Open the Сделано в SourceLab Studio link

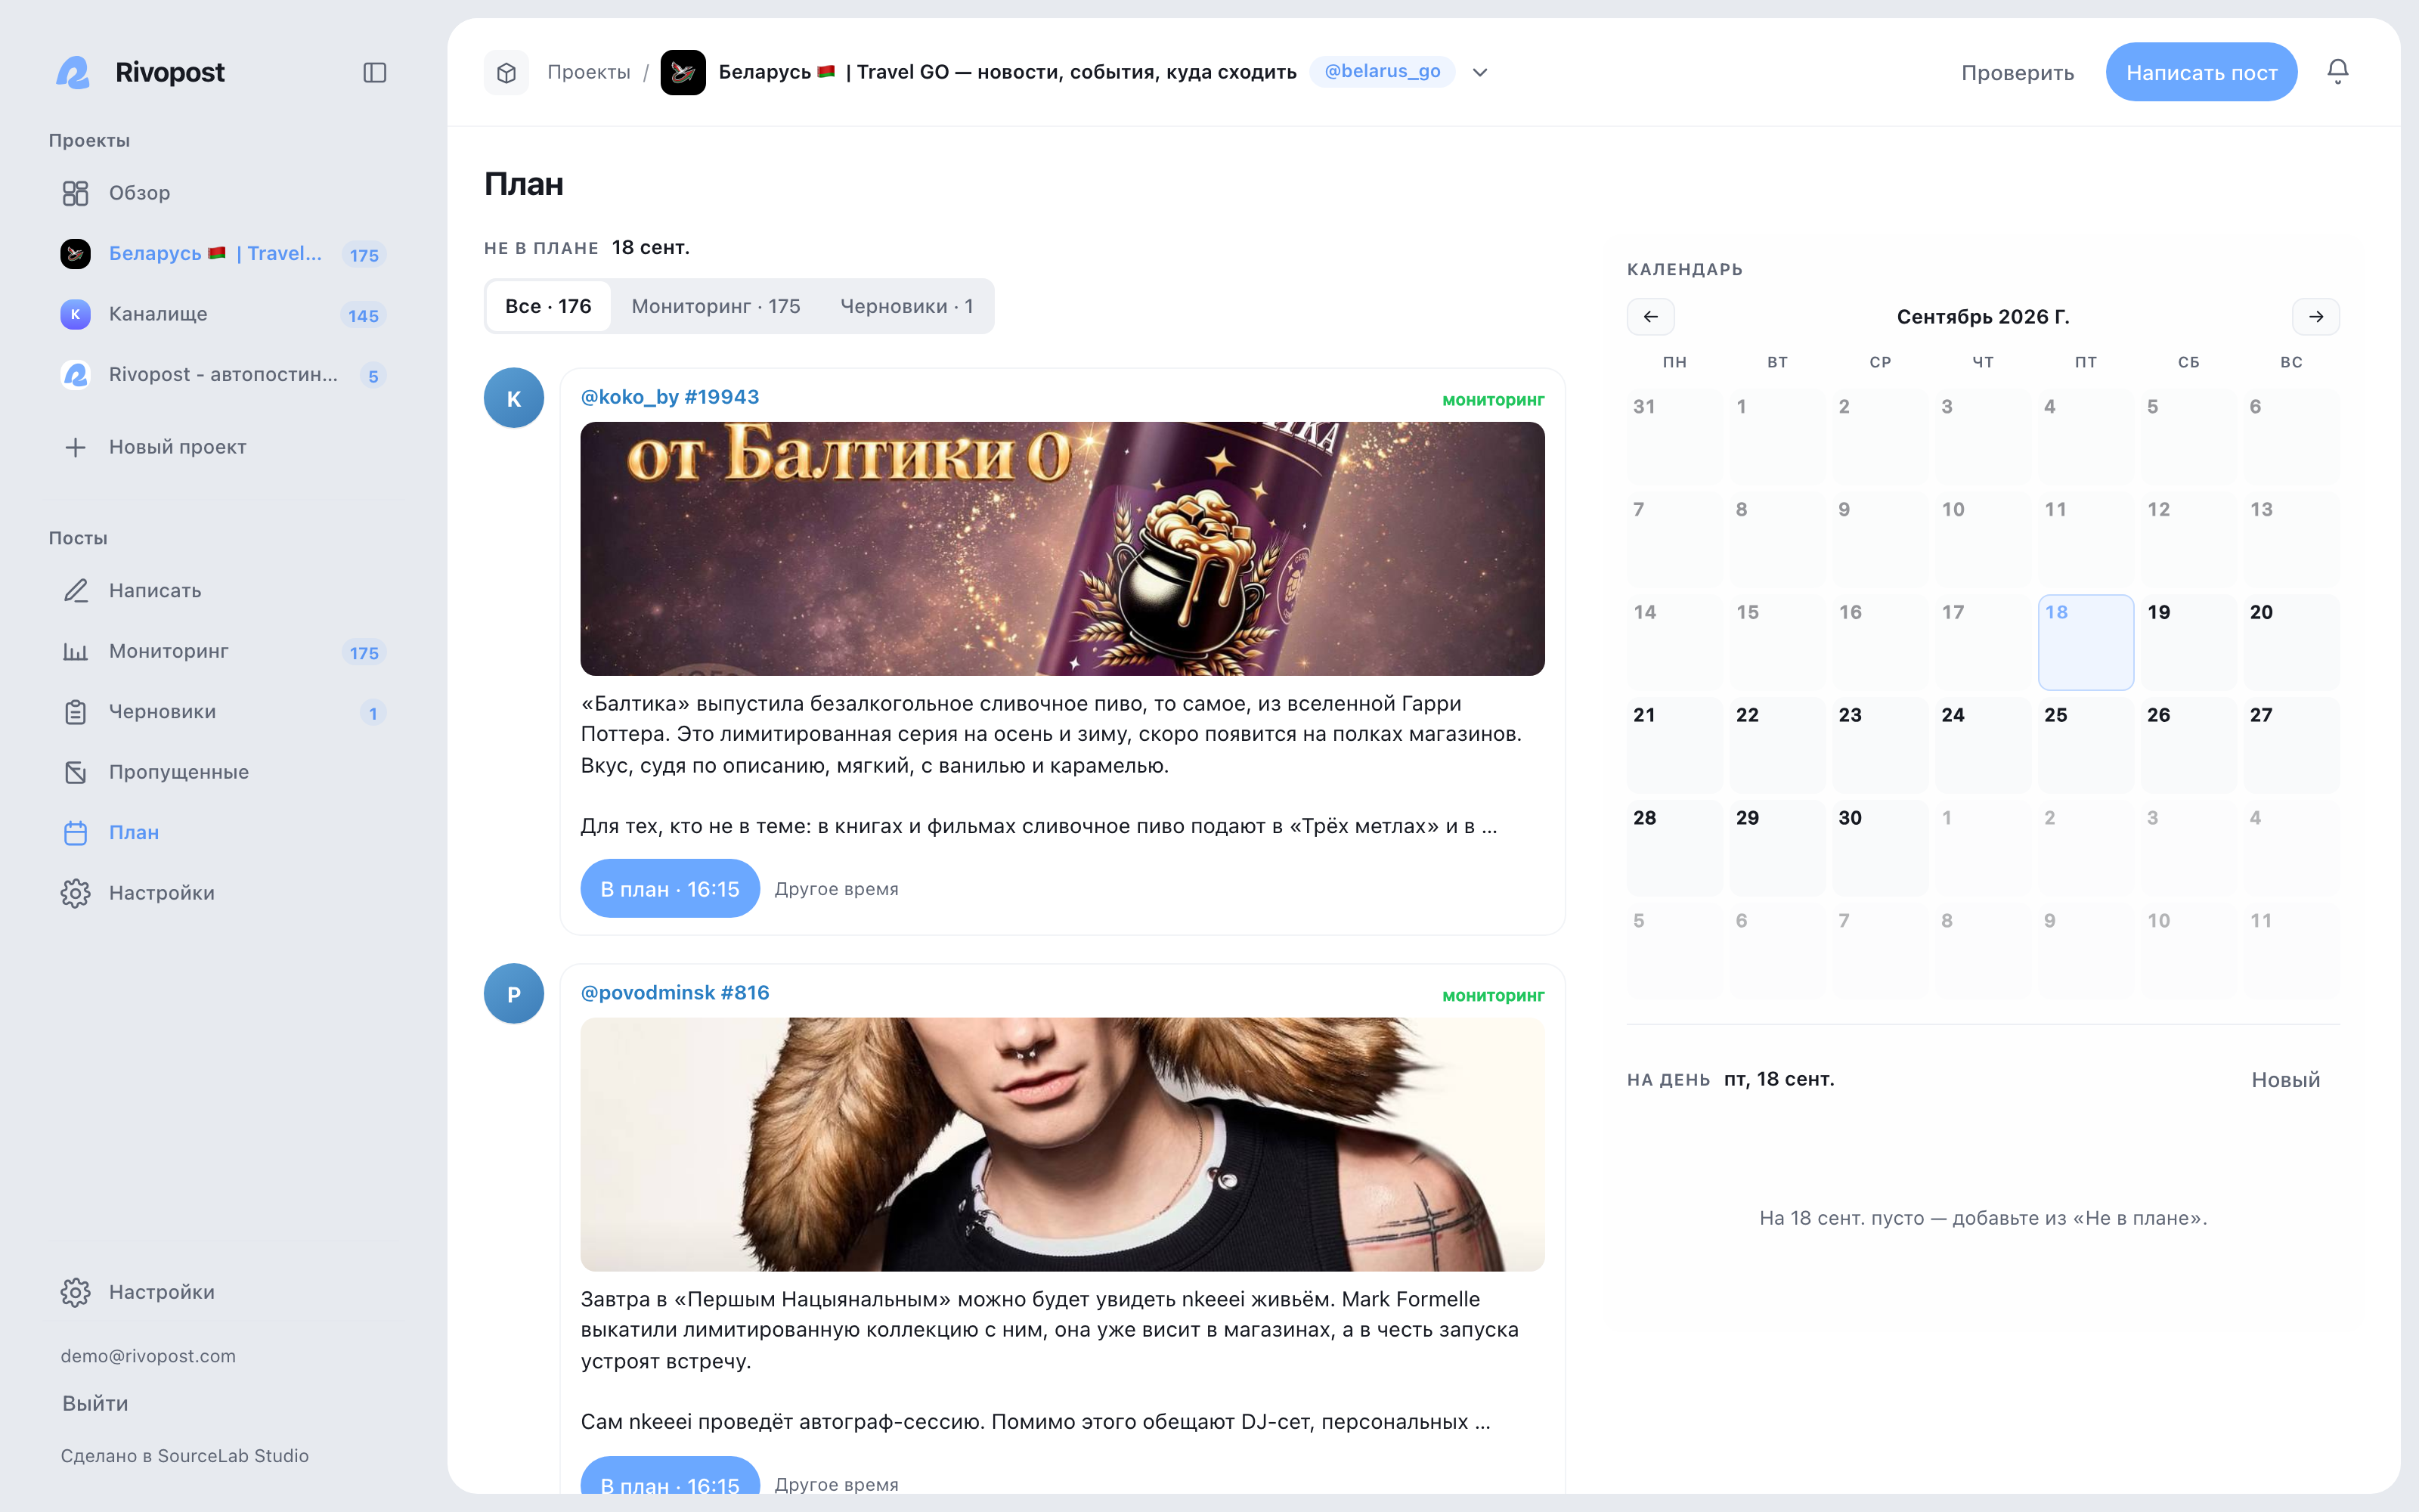(185, 1455)
